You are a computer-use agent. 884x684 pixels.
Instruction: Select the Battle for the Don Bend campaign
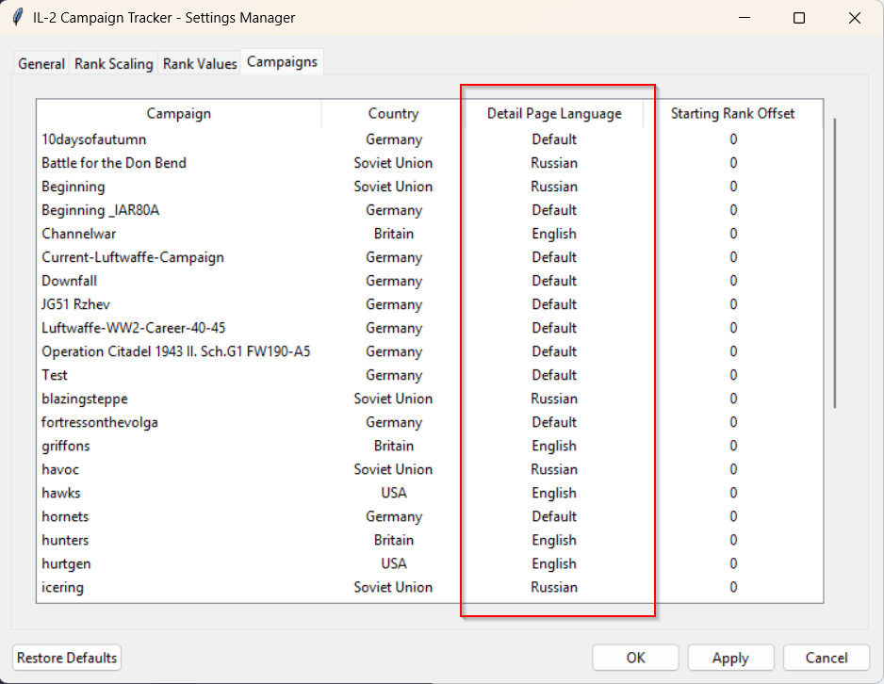coord(114,163)
